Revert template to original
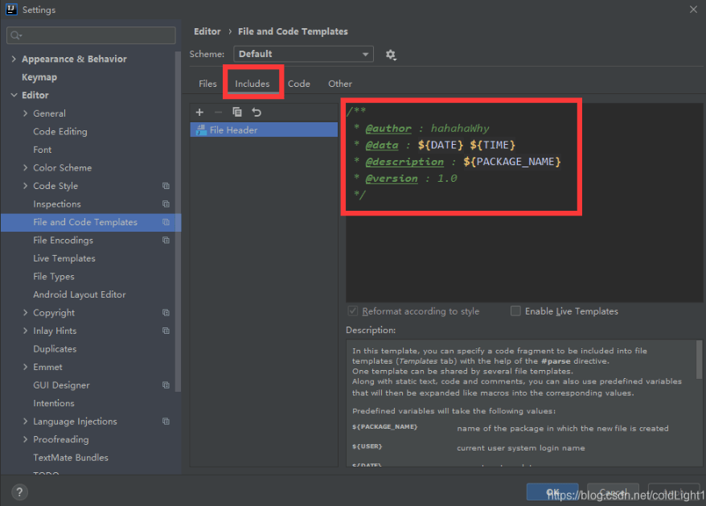Screen dimensions: 706x506 [257, 112]
